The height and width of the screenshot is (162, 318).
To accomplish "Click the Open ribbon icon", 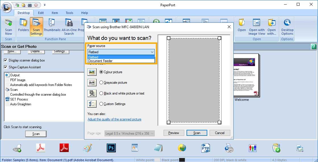I will (x=242, y=25).
